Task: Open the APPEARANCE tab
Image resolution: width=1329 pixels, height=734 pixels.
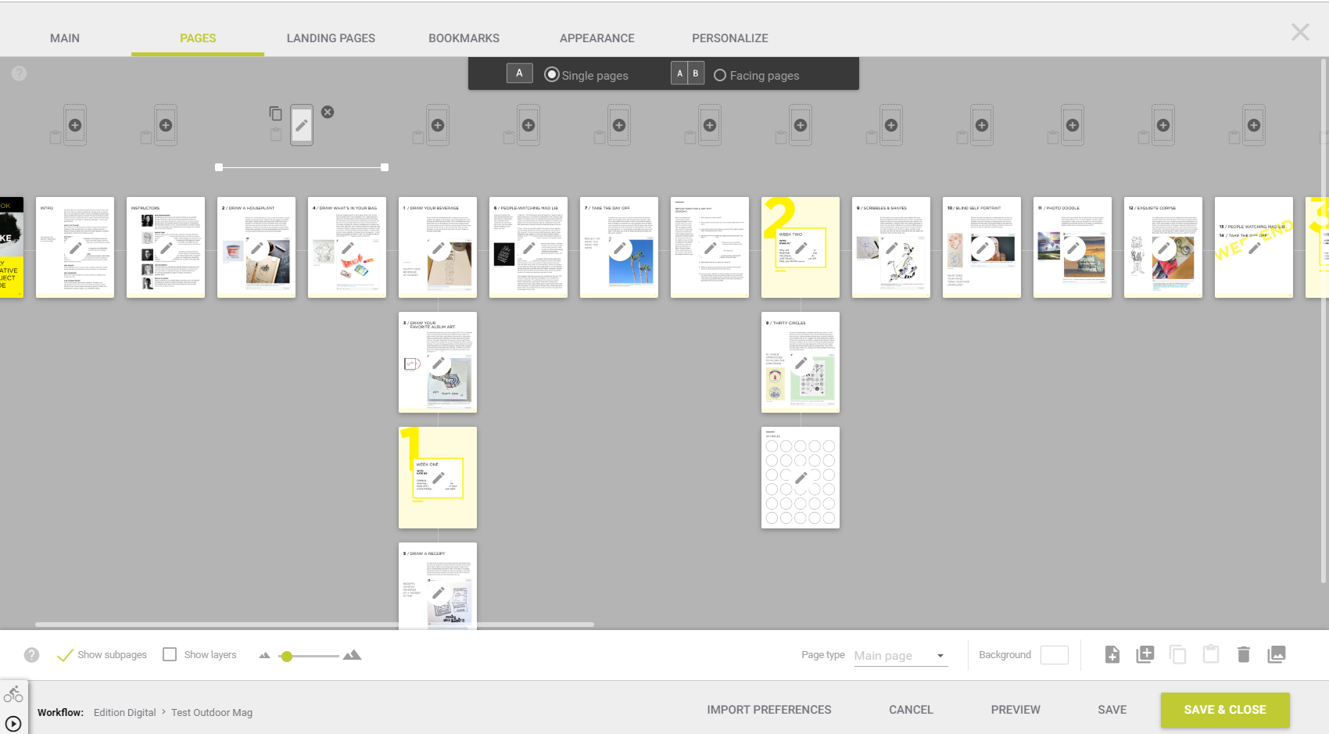Action: pos(596,38)
